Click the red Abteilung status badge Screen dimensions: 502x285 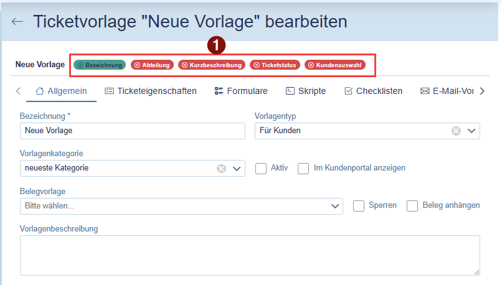[x=152, y=65]
